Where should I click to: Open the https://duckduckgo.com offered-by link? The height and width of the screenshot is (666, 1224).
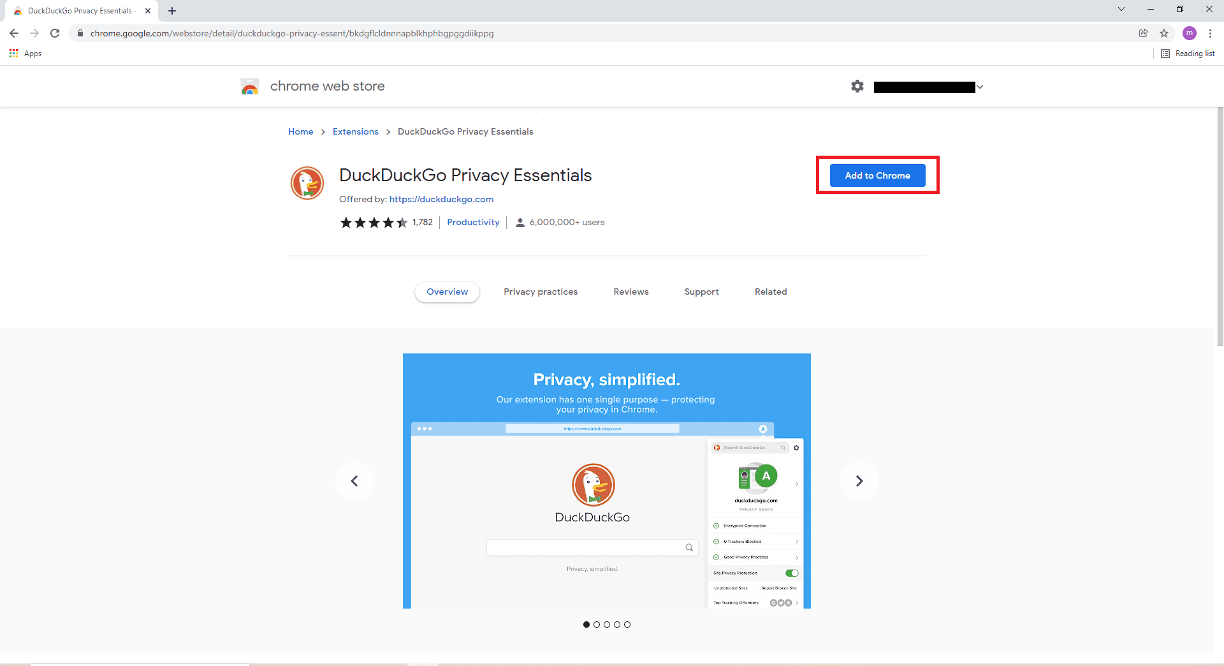441,199
